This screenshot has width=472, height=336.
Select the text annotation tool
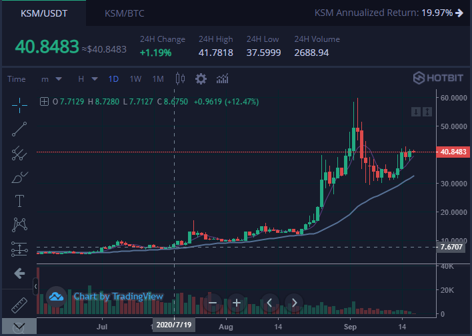pyautogui.click(x=19, y=201)
